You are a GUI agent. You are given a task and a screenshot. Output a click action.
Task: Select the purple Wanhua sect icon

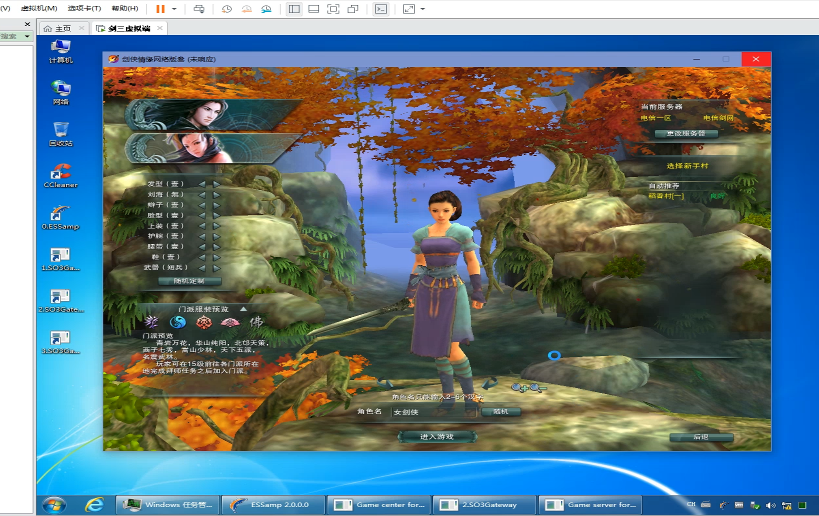pos(151,322)
